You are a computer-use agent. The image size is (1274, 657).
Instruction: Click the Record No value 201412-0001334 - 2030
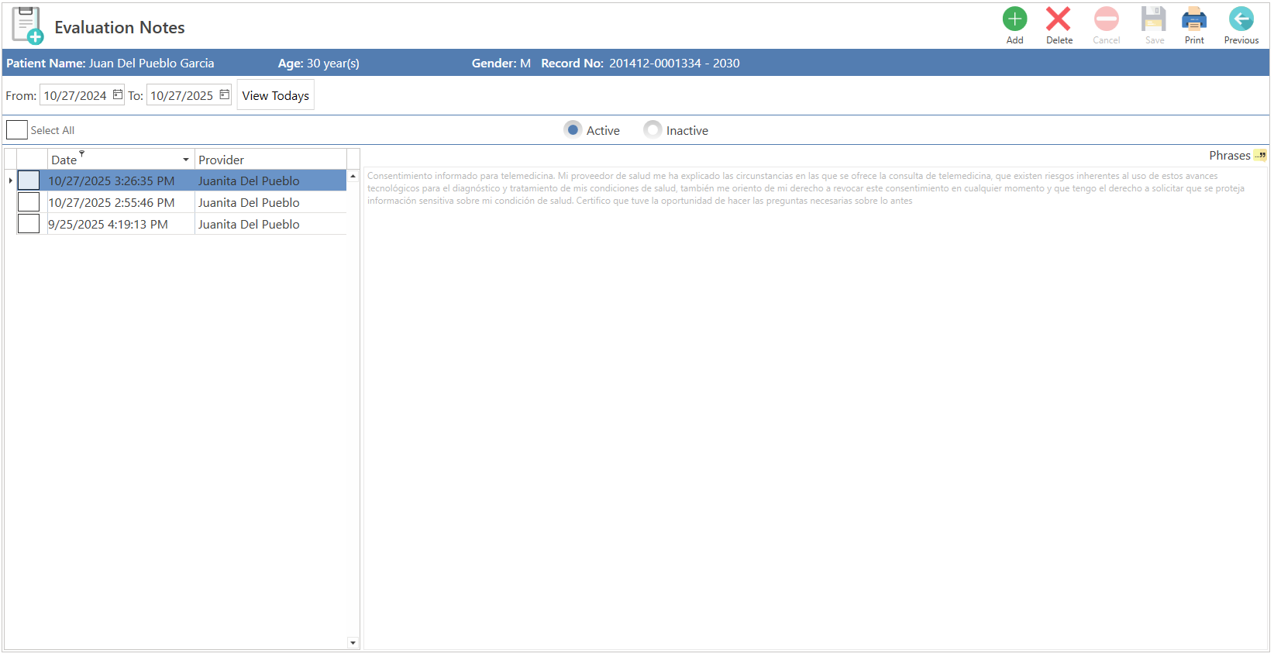click(674, 63)
